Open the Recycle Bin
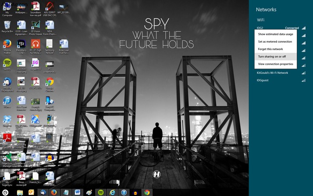Image resolution: width=313 pixels, height=196 pixels. pyautogui.click(x=7, y=27)
